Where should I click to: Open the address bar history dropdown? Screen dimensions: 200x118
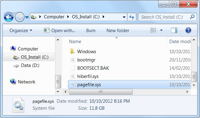pos(124,17)
